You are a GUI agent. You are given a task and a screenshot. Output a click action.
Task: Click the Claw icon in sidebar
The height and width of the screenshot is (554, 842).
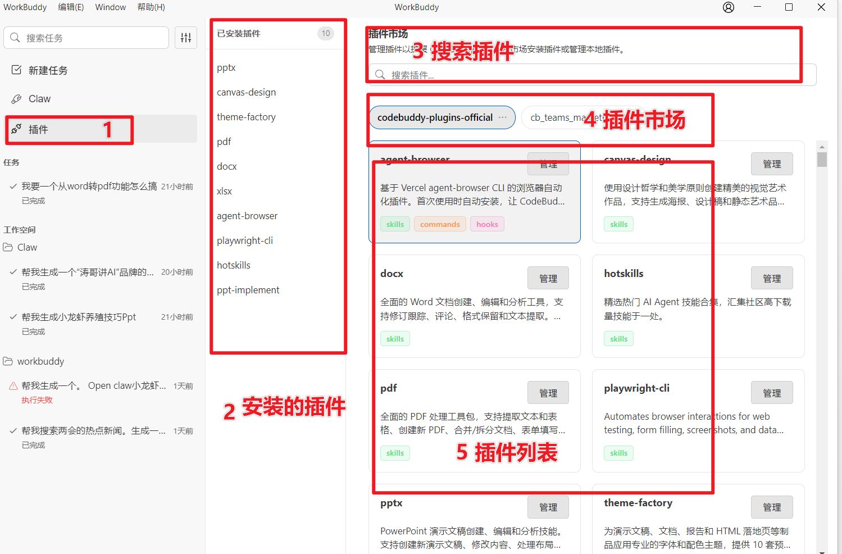click(17, 99)
